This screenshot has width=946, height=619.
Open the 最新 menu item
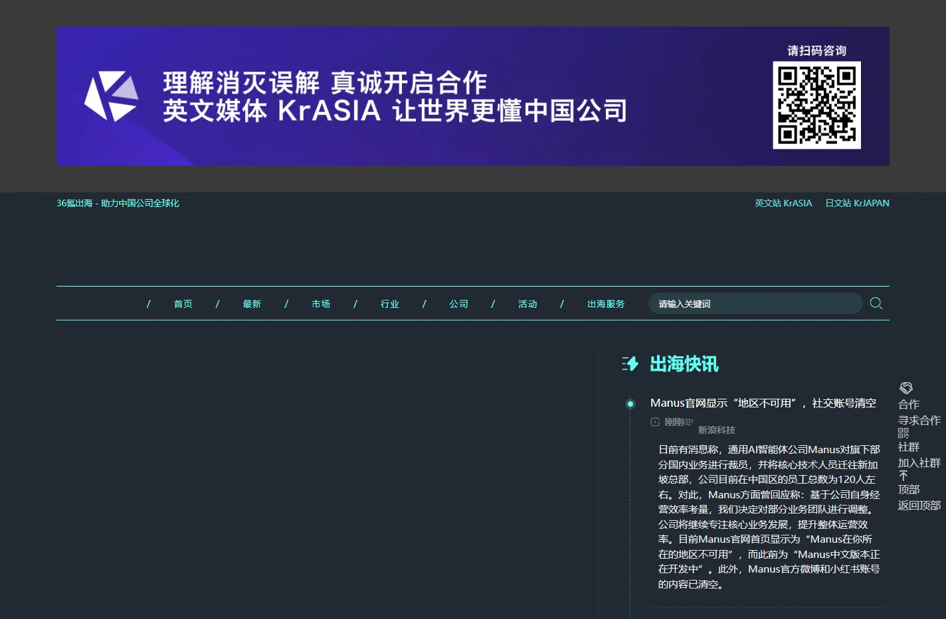(x=252, y=304)
